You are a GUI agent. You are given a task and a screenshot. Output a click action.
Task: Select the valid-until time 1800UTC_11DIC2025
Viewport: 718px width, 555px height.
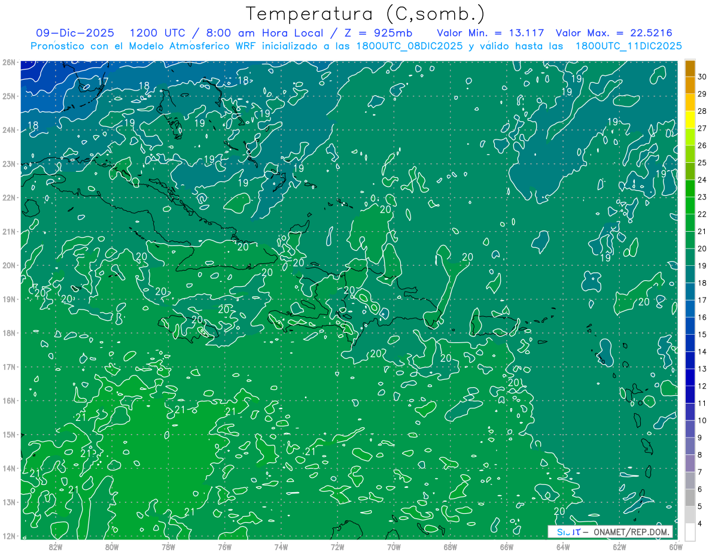point(628,46)
